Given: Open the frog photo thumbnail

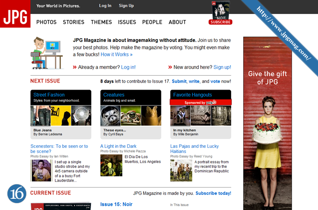Looking at the screenshot, I should (131, 116).
